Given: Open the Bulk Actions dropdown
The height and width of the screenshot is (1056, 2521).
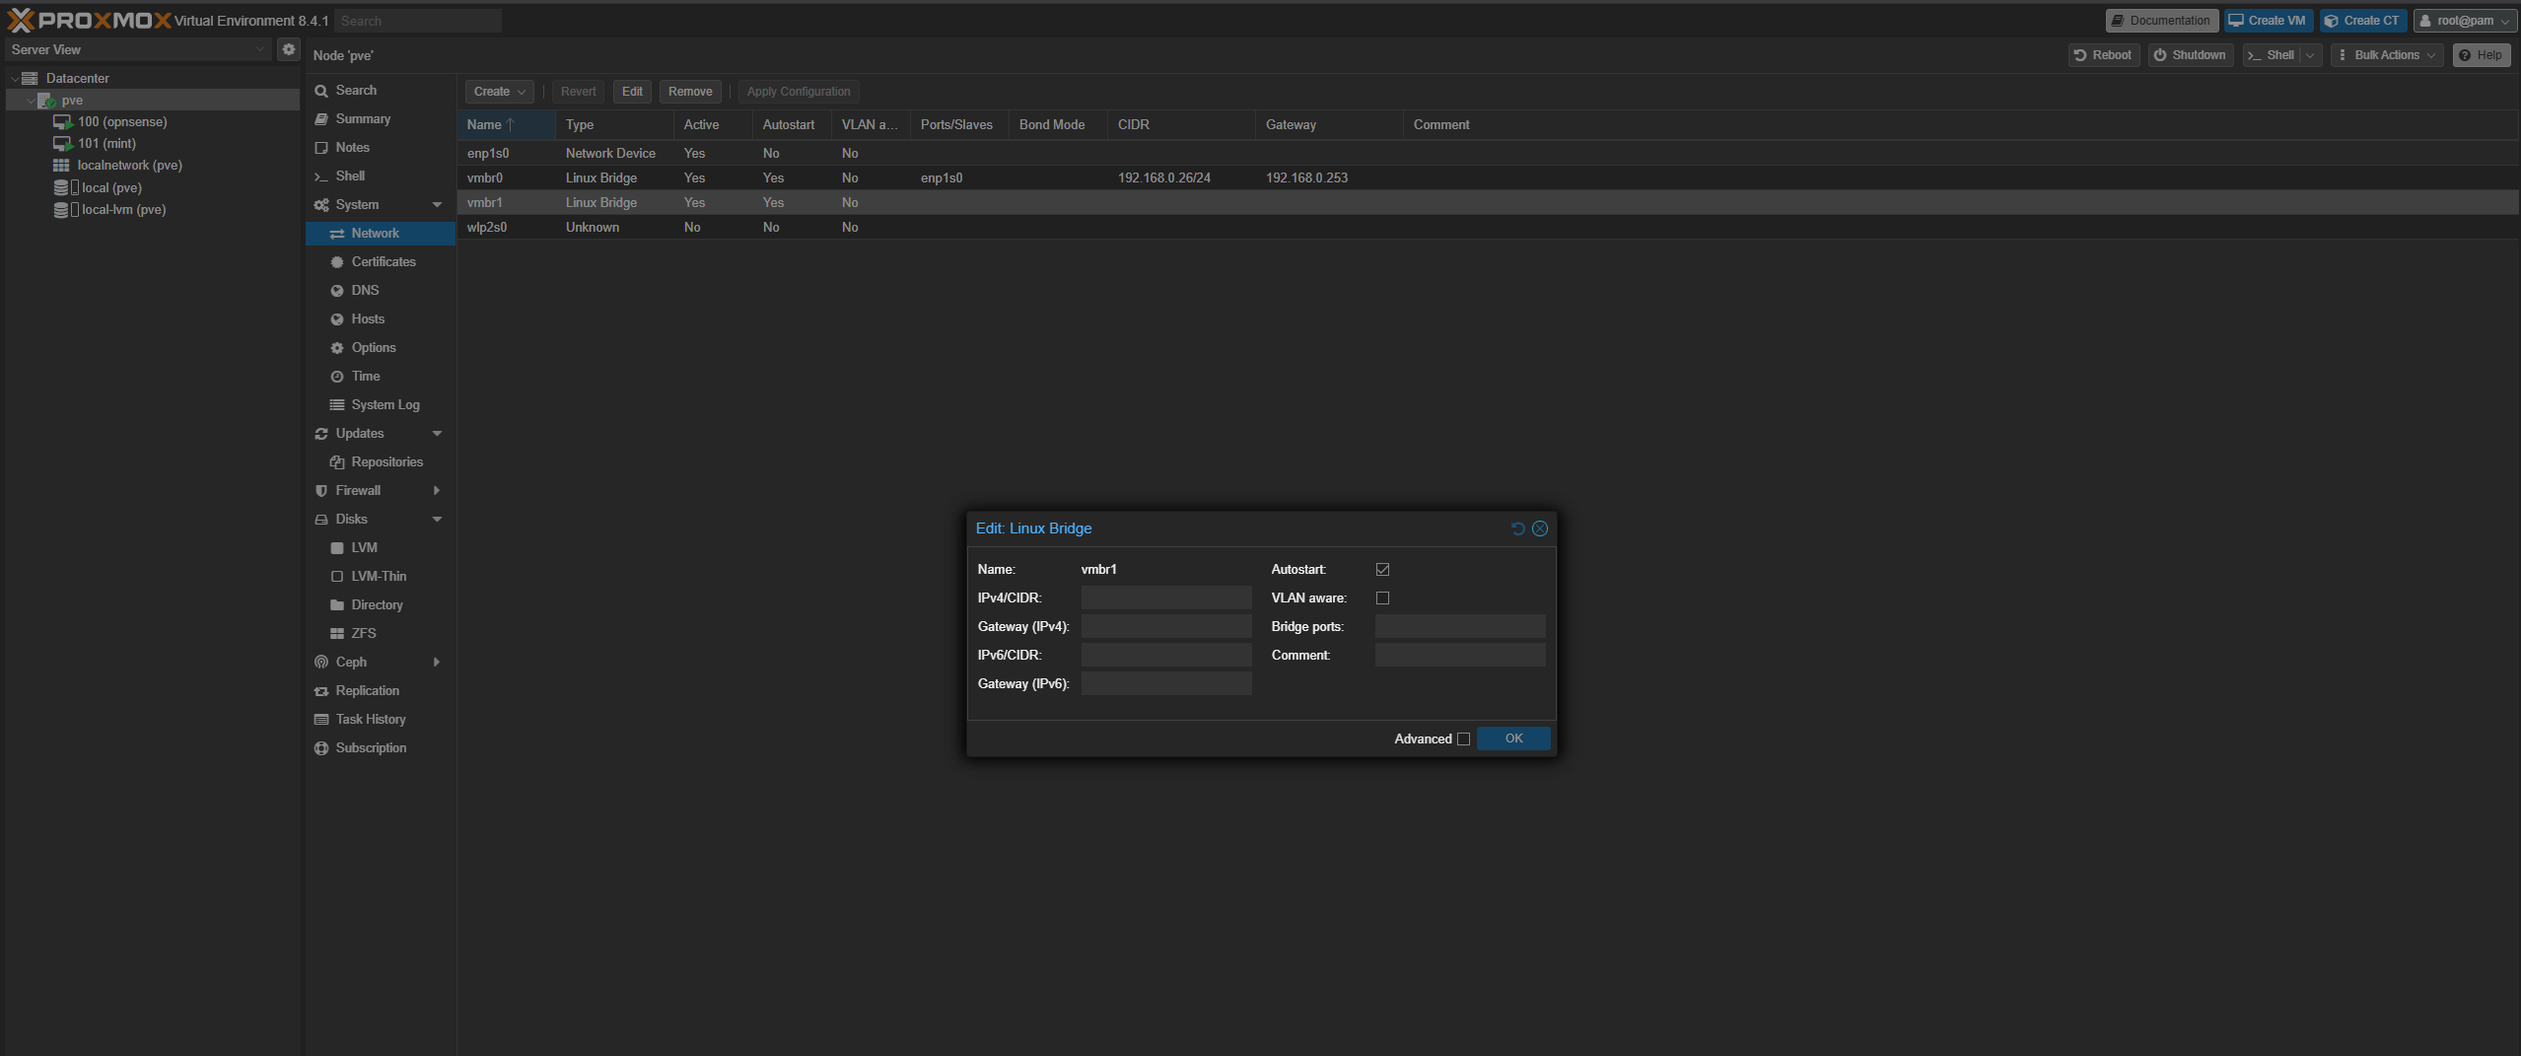Looking at the screenshot, I should pos(2386,55).
